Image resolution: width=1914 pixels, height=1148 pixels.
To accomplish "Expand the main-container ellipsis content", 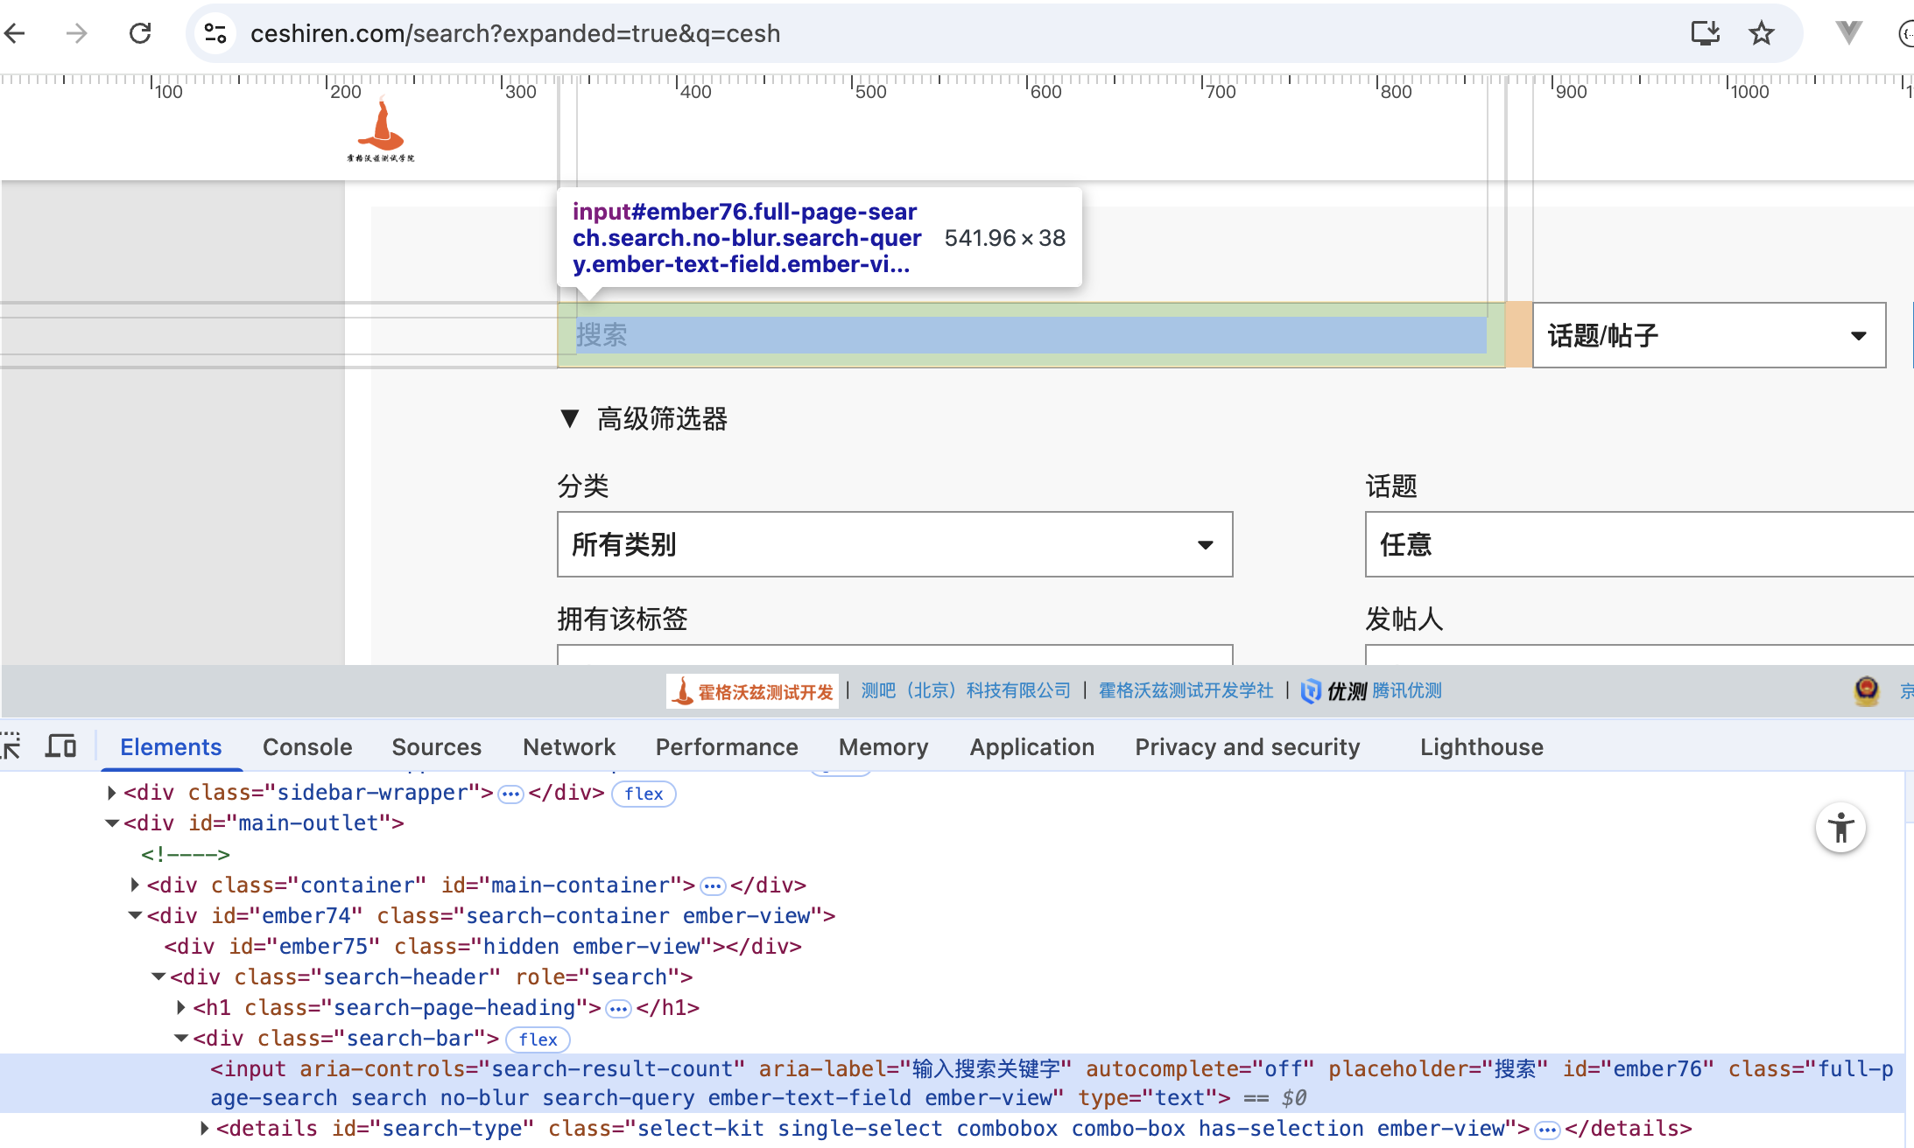I will pyautogui.click(x=713, y=887).
